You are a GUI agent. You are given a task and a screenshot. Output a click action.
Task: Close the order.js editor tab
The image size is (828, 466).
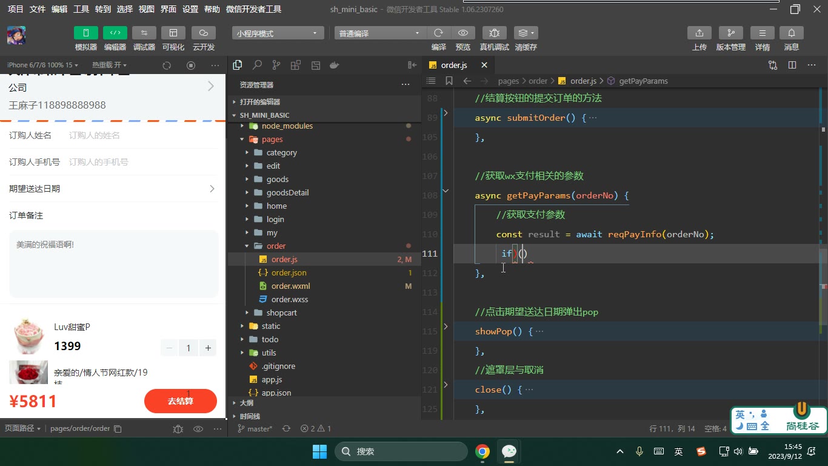(484, 65)
